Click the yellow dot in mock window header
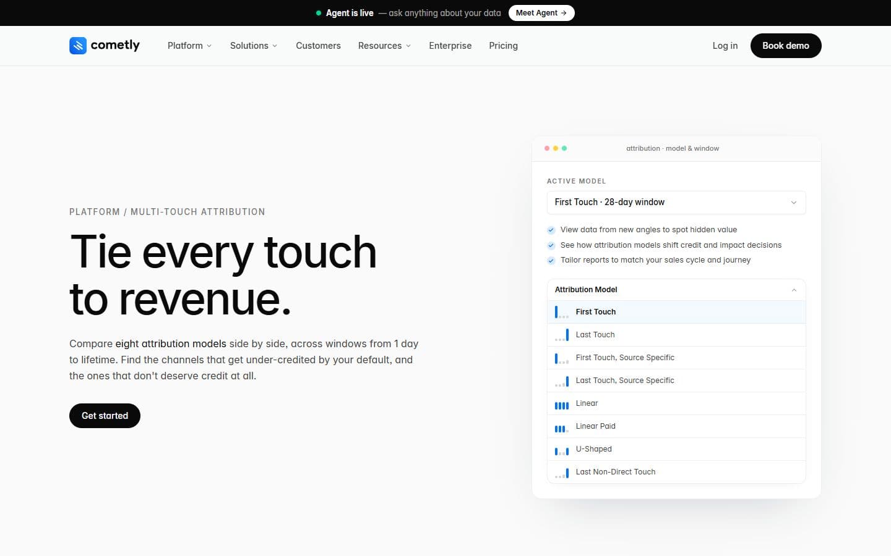891x556 pixels. tap(556, 148)
